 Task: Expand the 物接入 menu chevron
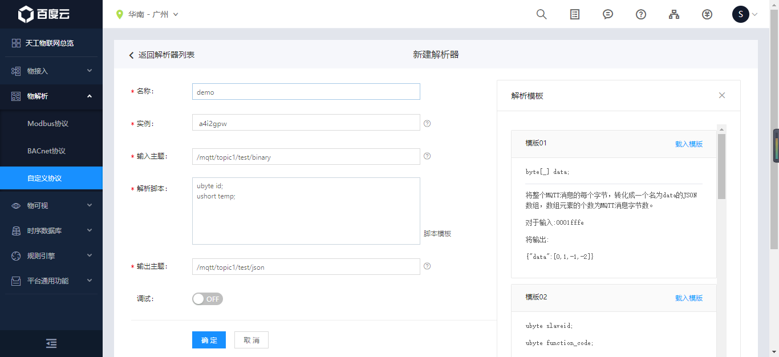click(x=90, y=71)
